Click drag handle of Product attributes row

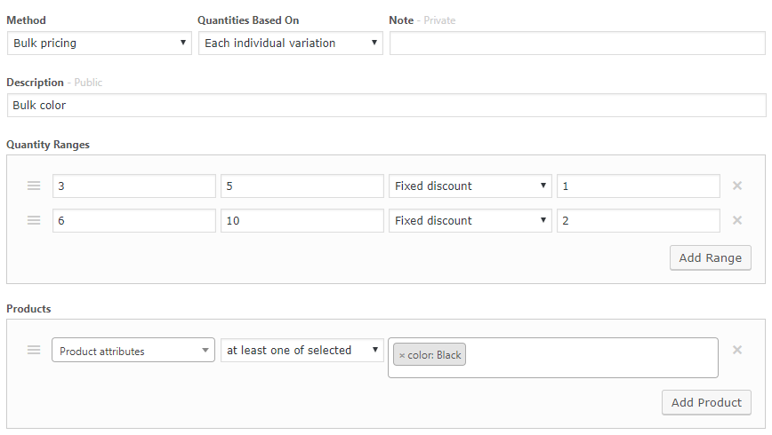(x=34, y=350)
